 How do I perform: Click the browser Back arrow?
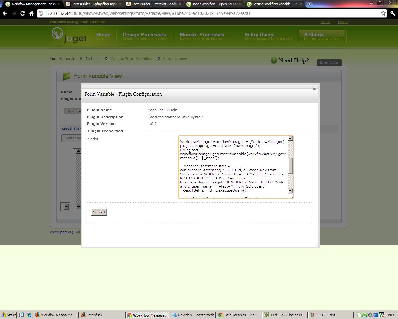tap(5, 13)
